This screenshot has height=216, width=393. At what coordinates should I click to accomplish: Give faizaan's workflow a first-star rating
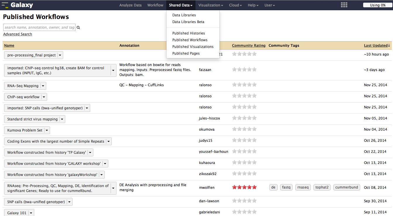(x=234, y=70)
